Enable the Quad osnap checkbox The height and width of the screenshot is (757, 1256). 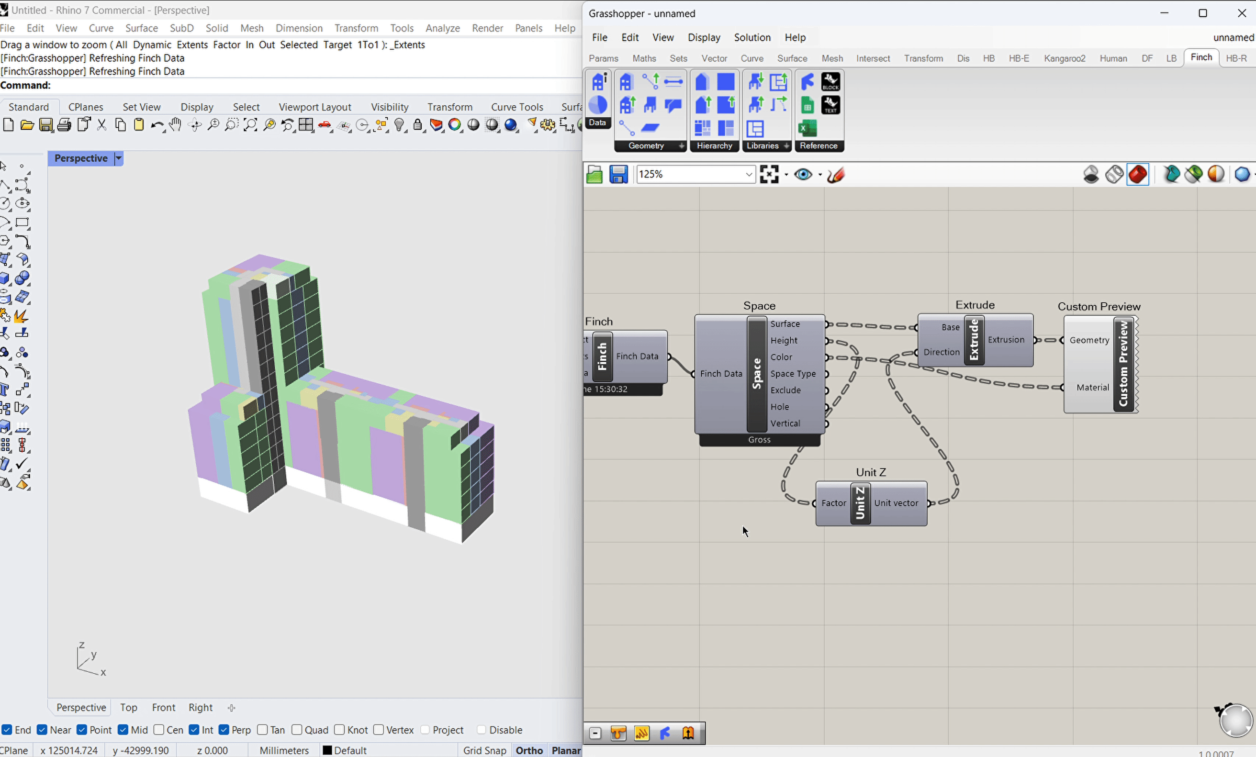[x=297, y=730]
